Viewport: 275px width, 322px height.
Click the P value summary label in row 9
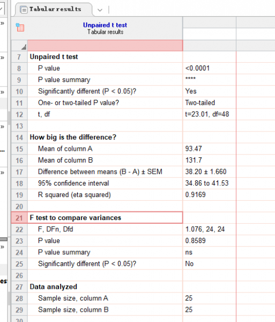click(64, 79)
